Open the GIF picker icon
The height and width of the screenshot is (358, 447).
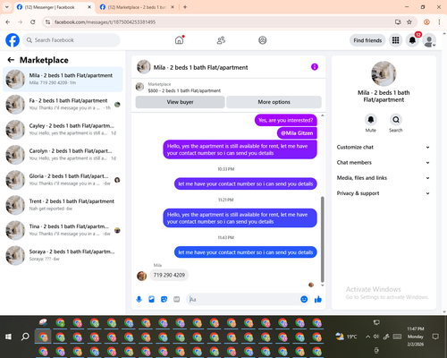(177, 299)
